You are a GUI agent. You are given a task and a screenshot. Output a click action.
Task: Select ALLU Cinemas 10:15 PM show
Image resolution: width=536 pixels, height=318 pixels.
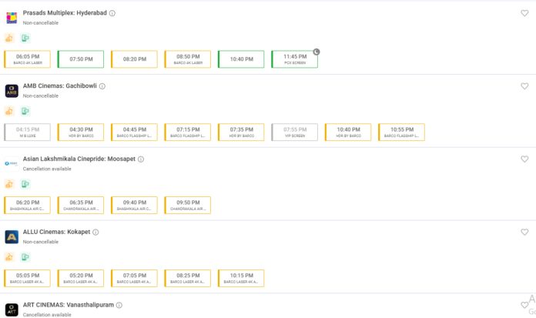pos(241,278)
